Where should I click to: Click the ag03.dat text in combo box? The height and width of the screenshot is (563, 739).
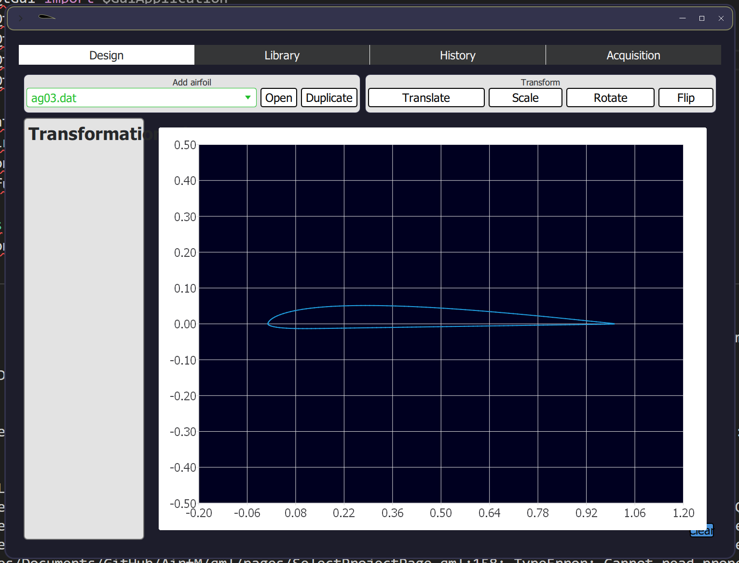point(54,98)
